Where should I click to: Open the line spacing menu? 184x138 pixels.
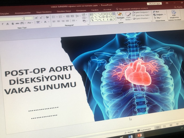(x=78, y=16)
